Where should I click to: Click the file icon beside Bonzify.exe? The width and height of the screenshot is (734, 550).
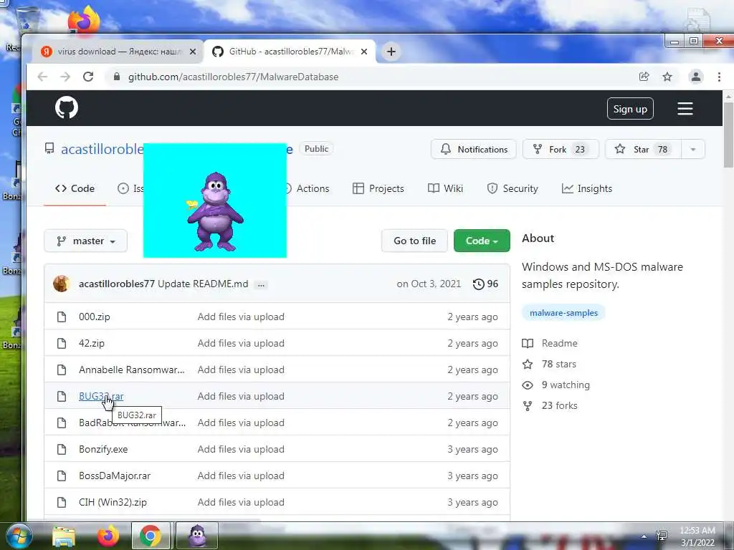click(x=62, y=449)
